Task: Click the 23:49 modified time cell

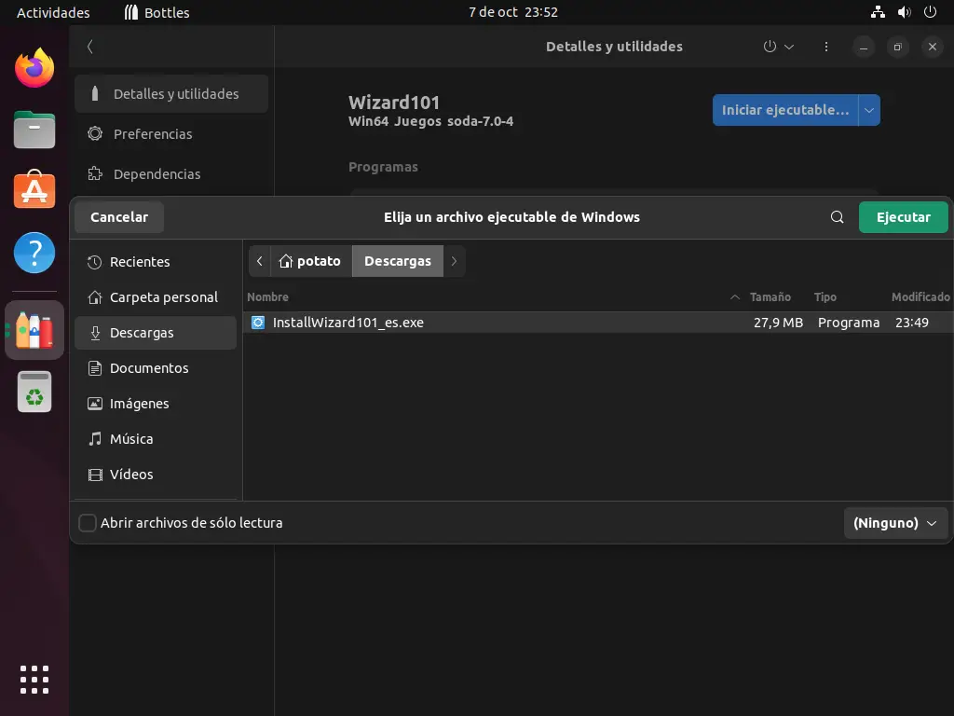Action: click(911, 322)
